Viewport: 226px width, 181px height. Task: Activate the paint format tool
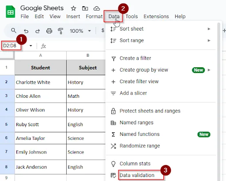(60, 31)
